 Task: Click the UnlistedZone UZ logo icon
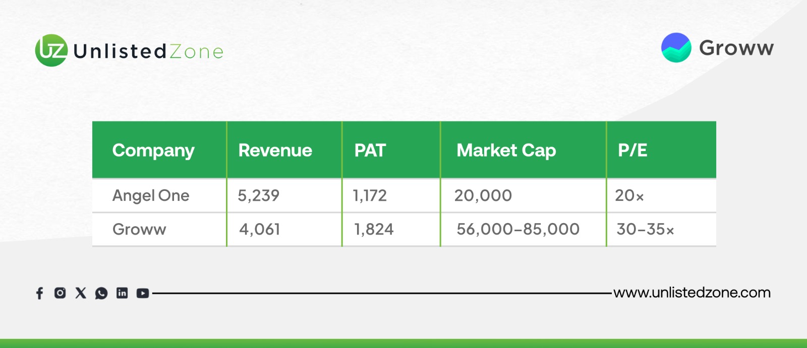(x=51, y=50)
